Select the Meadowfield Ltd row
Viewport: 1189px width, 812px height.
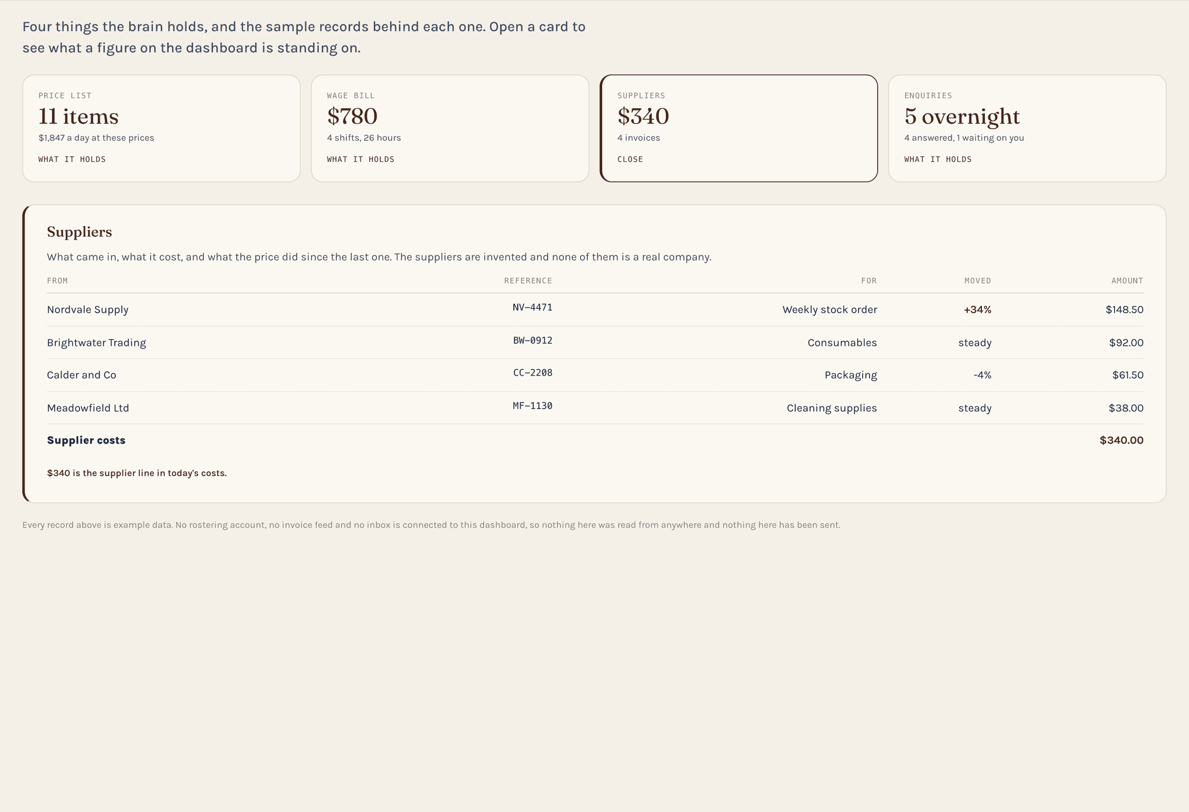(x=595, y=408)
